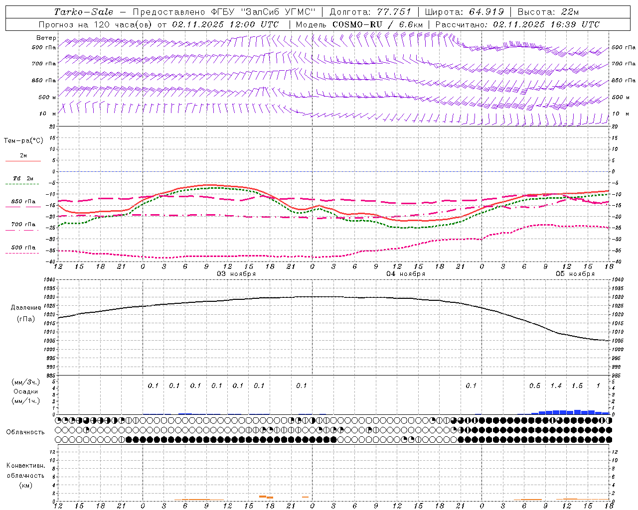Select the Широта: 64.919 latitude text
The height and width of the screenshot is (510, 638).
point(465,12)
